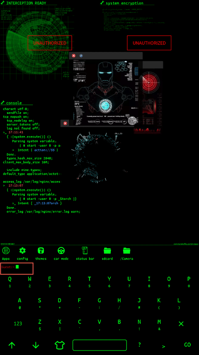Click the red 17:13:07 timestamp line
Image resolution: width=199 pixels, height=355 pixels.
click(x=16, y=185)
